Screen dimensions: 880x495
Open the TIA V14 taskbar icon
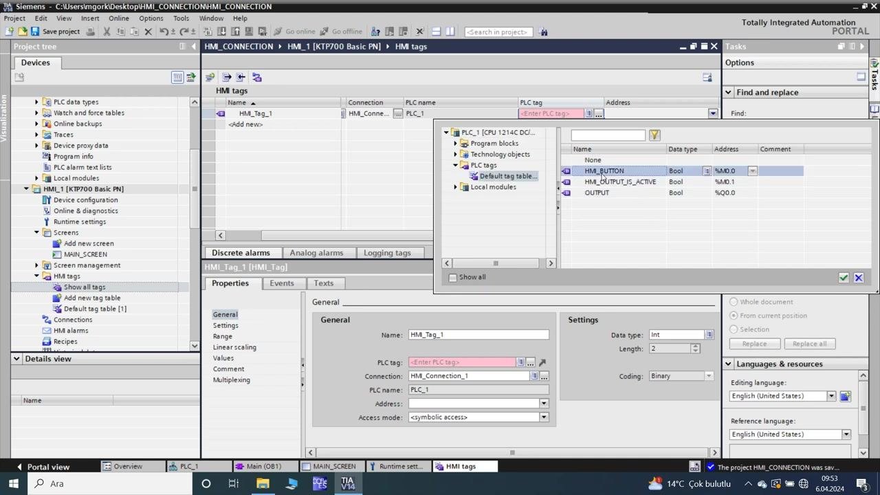[347, 483]
